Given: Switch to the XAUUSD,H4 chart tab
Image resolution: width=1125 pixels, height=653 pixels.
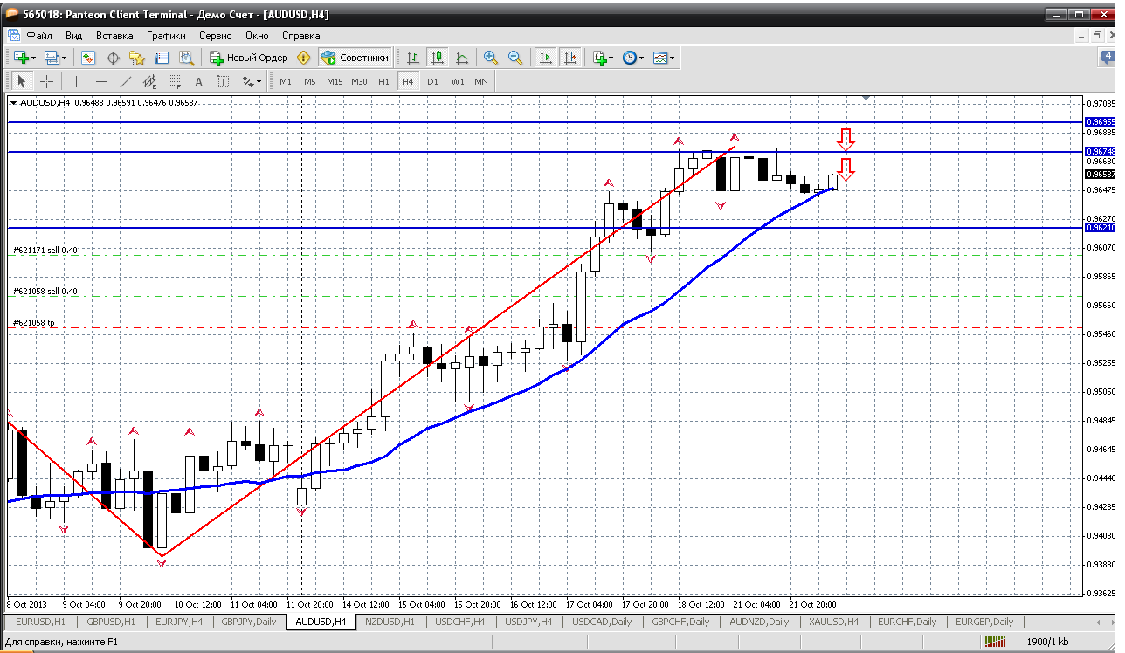Looking at the screenshot, I should pos(835,622).
